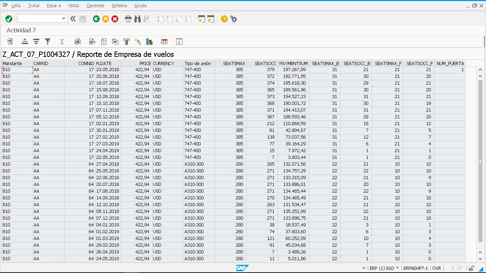Click the PAYMENTSUM column header

point(293,64)
